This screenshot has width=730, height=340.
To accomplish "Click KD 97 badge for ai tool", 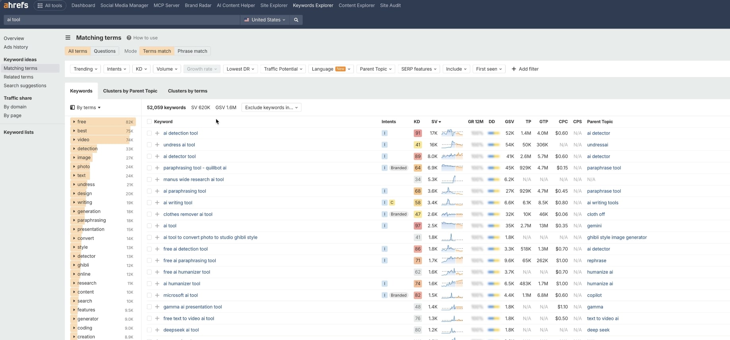I will click(x=418, y=226).
